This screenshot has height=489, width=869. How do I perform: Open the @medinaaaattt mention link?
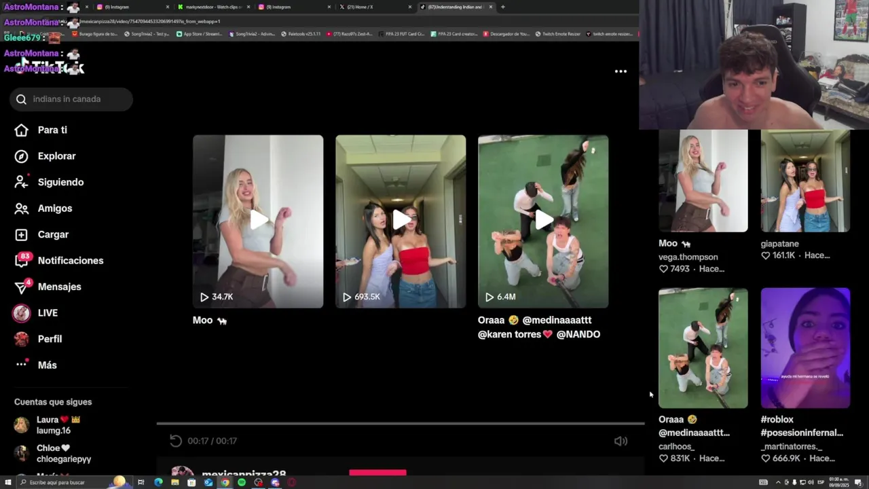coord(557,320)
